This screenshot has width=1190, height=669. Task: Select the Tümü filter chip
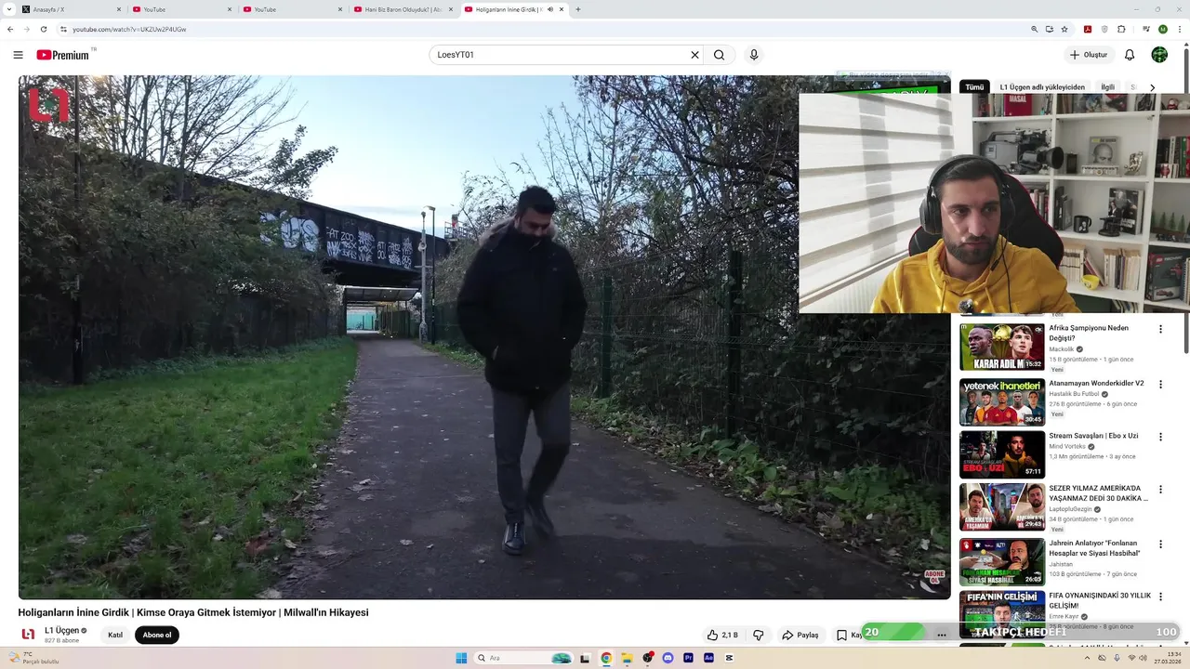[x=974, y=87]
